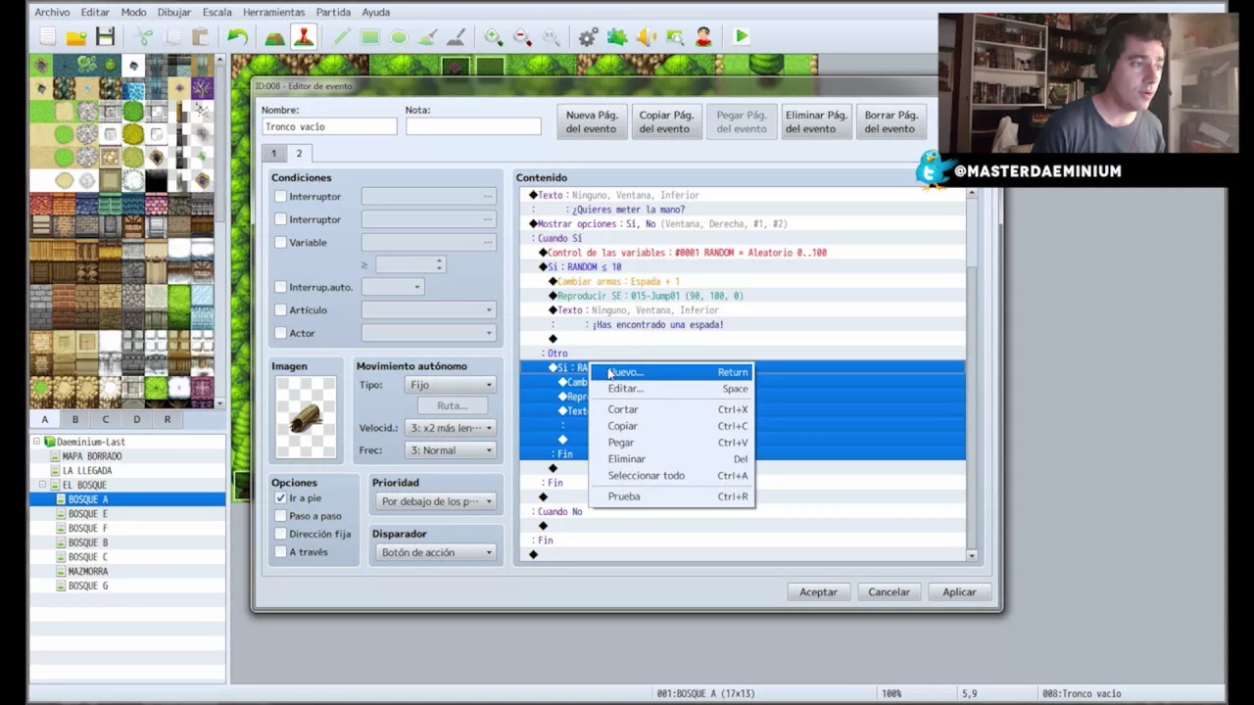This screenshot has width=1254, height=705.
Task: Switch to Map editing mode icon
Action: click(x=275, y=37)
